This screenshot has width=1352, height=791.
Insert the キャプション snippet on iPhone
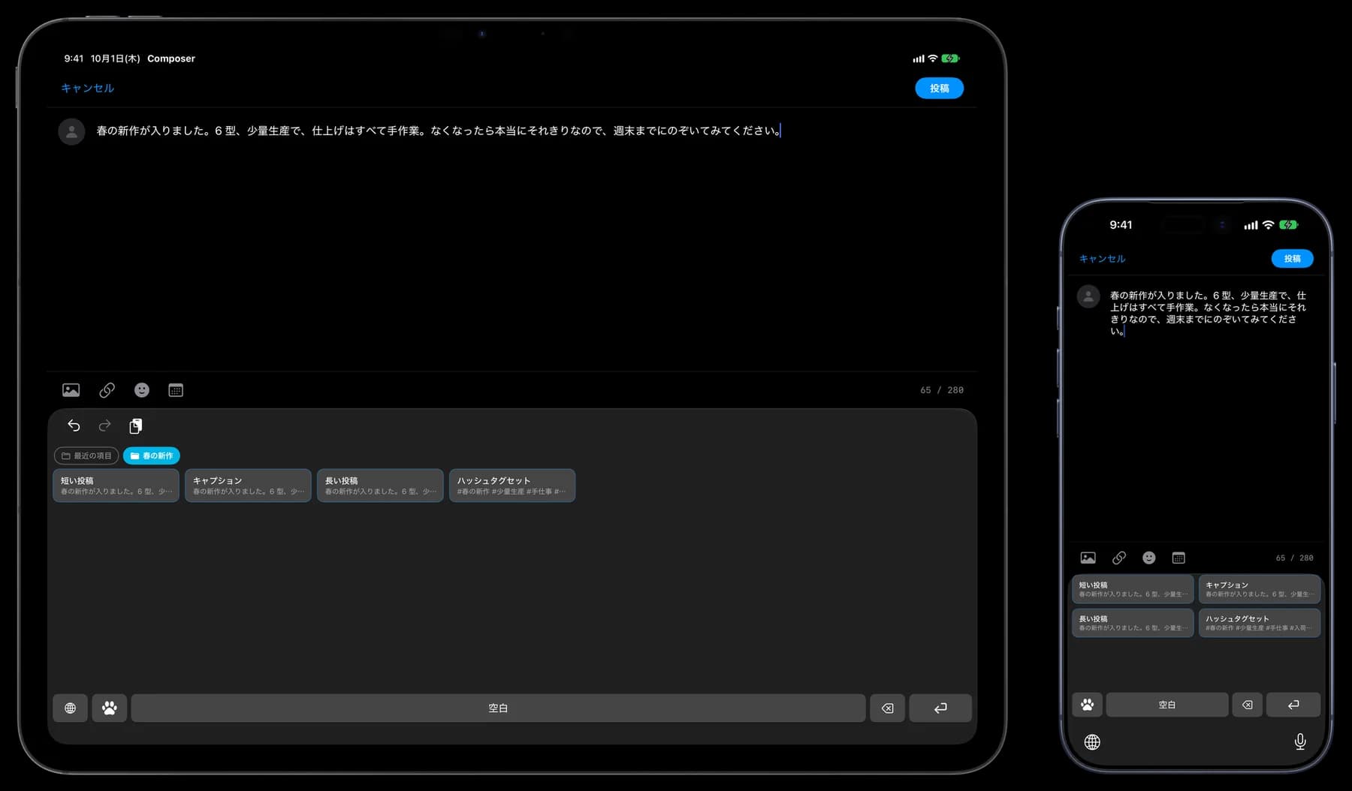click(1260, 589)
